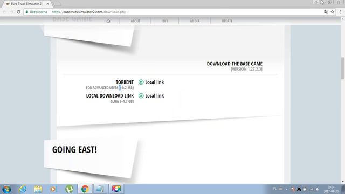
Task: Click the FOR ADVANCED USERS text
Action: [x=102, y=88]
